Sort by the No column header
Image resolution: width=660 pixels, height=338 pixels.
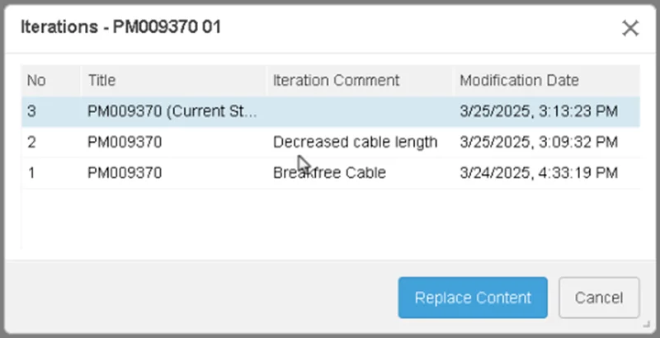[x=36, y=81]
